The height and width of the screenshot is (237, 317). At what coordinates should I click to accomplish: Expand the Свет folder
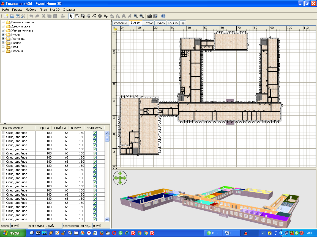click(x=3, y=47)
